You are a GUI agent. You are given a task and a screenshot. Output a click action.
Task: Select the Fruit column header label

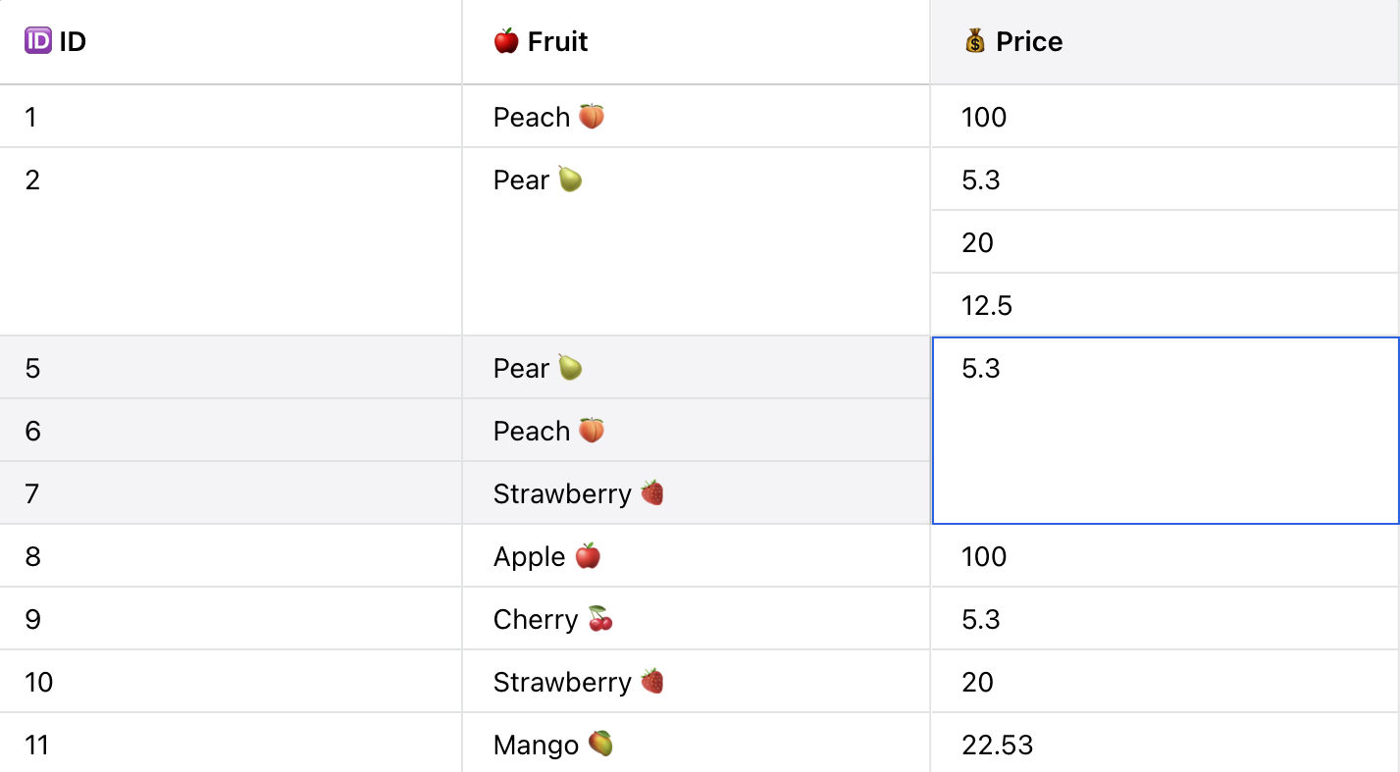pyautogui.click(x=557, y=41)
